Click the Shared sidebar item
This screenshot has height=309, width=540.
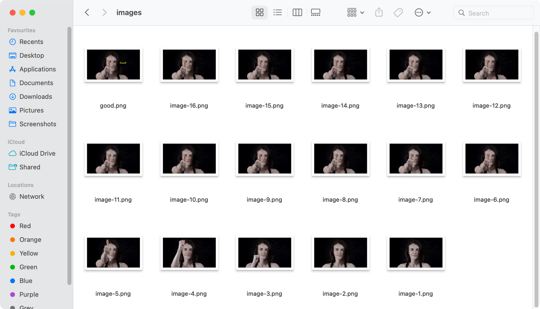tap(30, 167)
